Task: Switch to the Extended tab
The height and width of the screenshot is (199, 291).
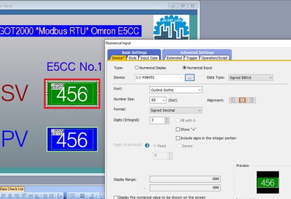Action: point(174,58)
